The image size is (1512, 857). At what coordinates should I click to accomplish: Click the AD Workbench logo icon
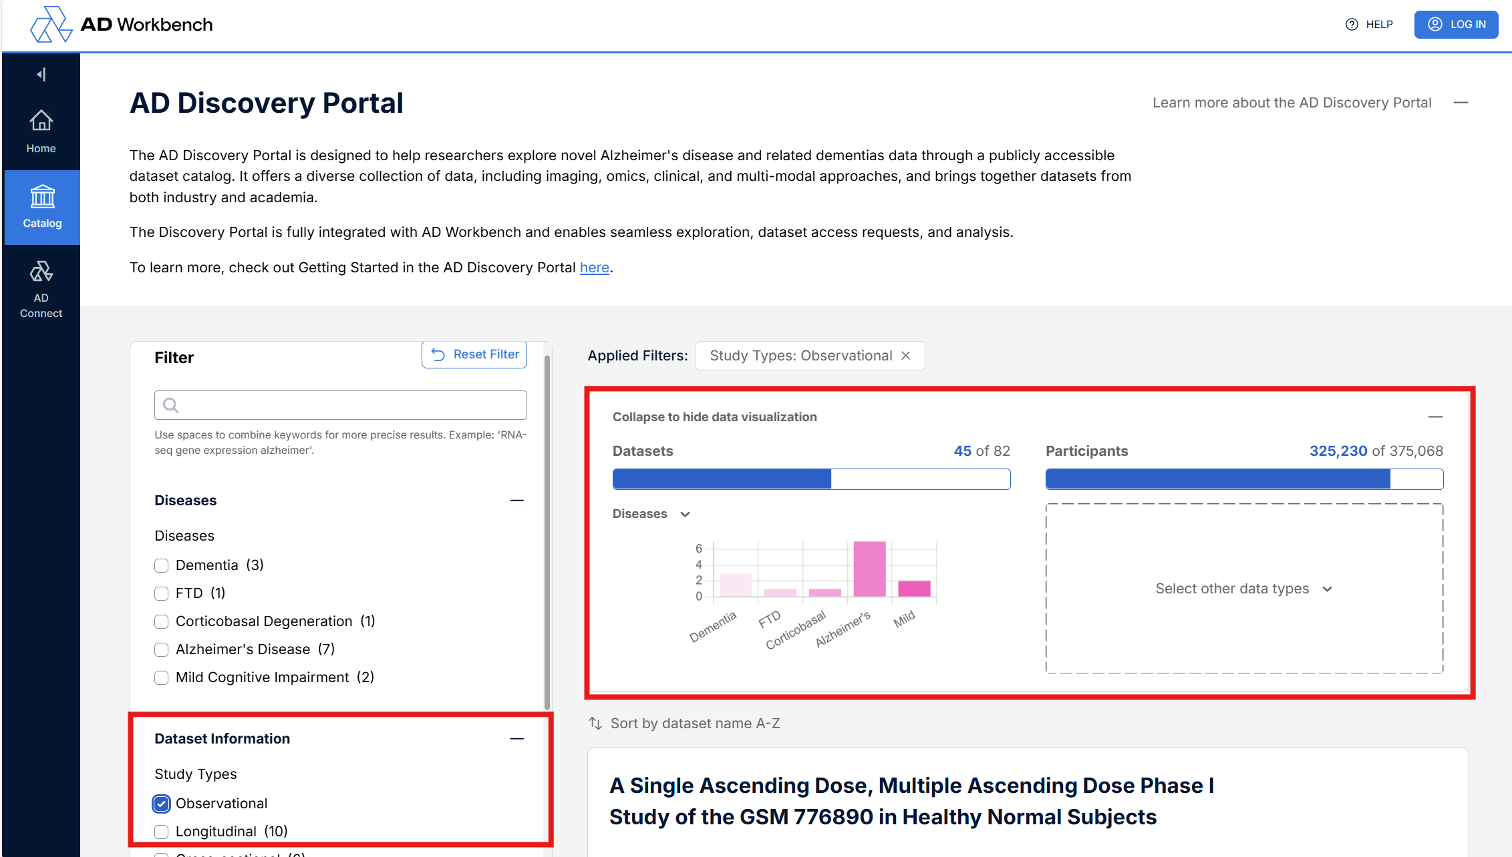(x=51, y=25)
